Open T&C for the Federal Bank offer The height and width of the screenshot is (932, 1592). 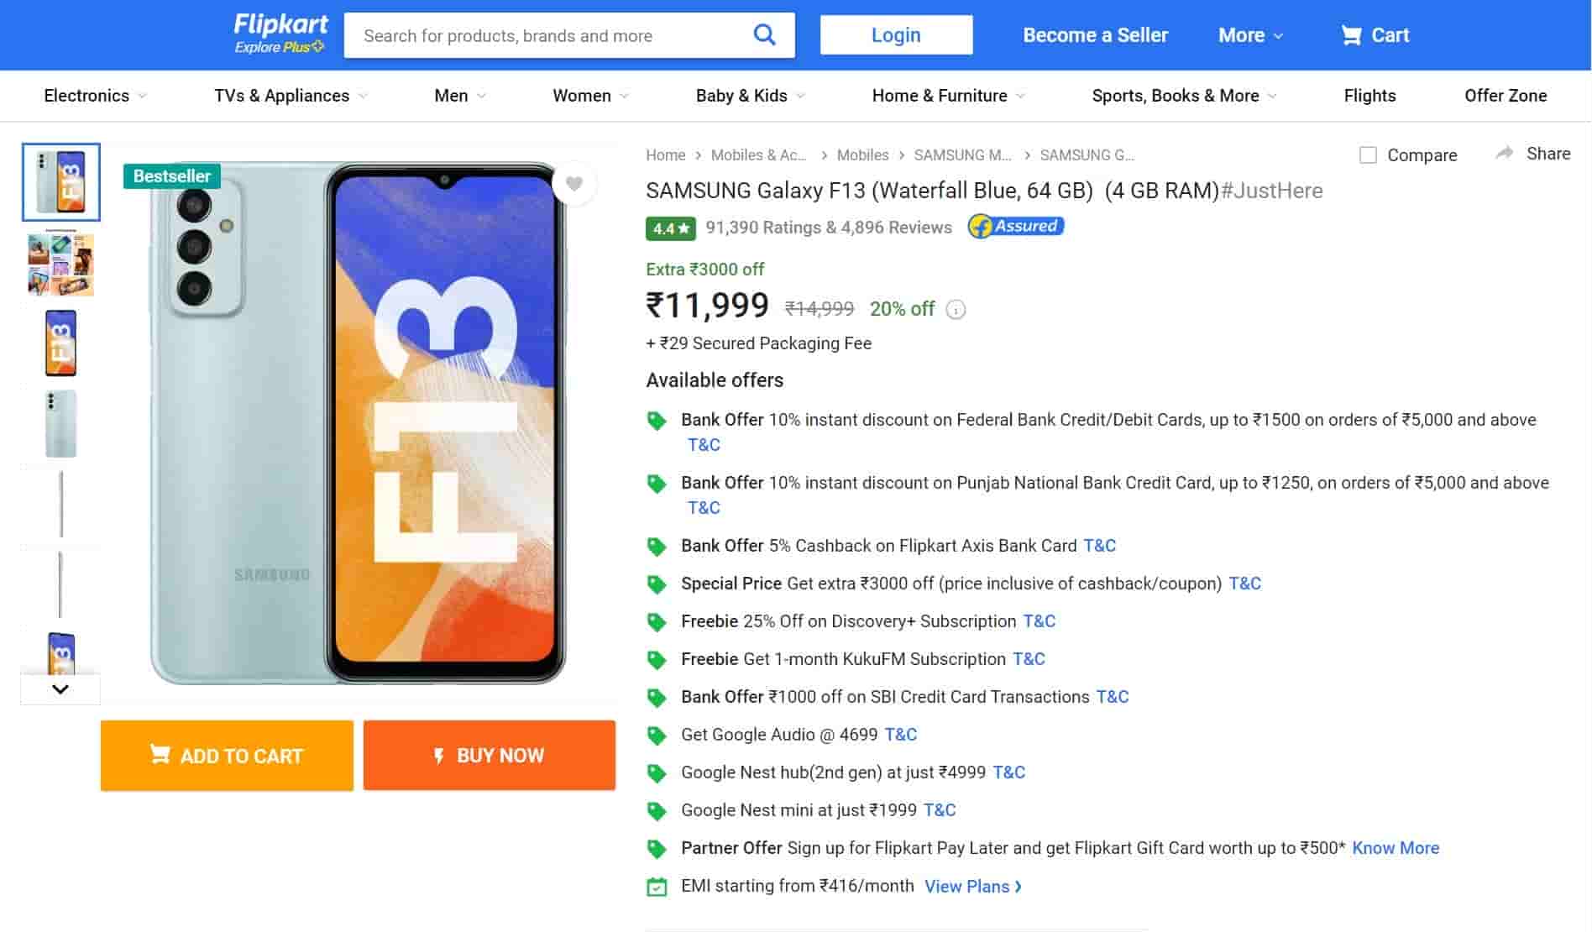tap(704, 444)
